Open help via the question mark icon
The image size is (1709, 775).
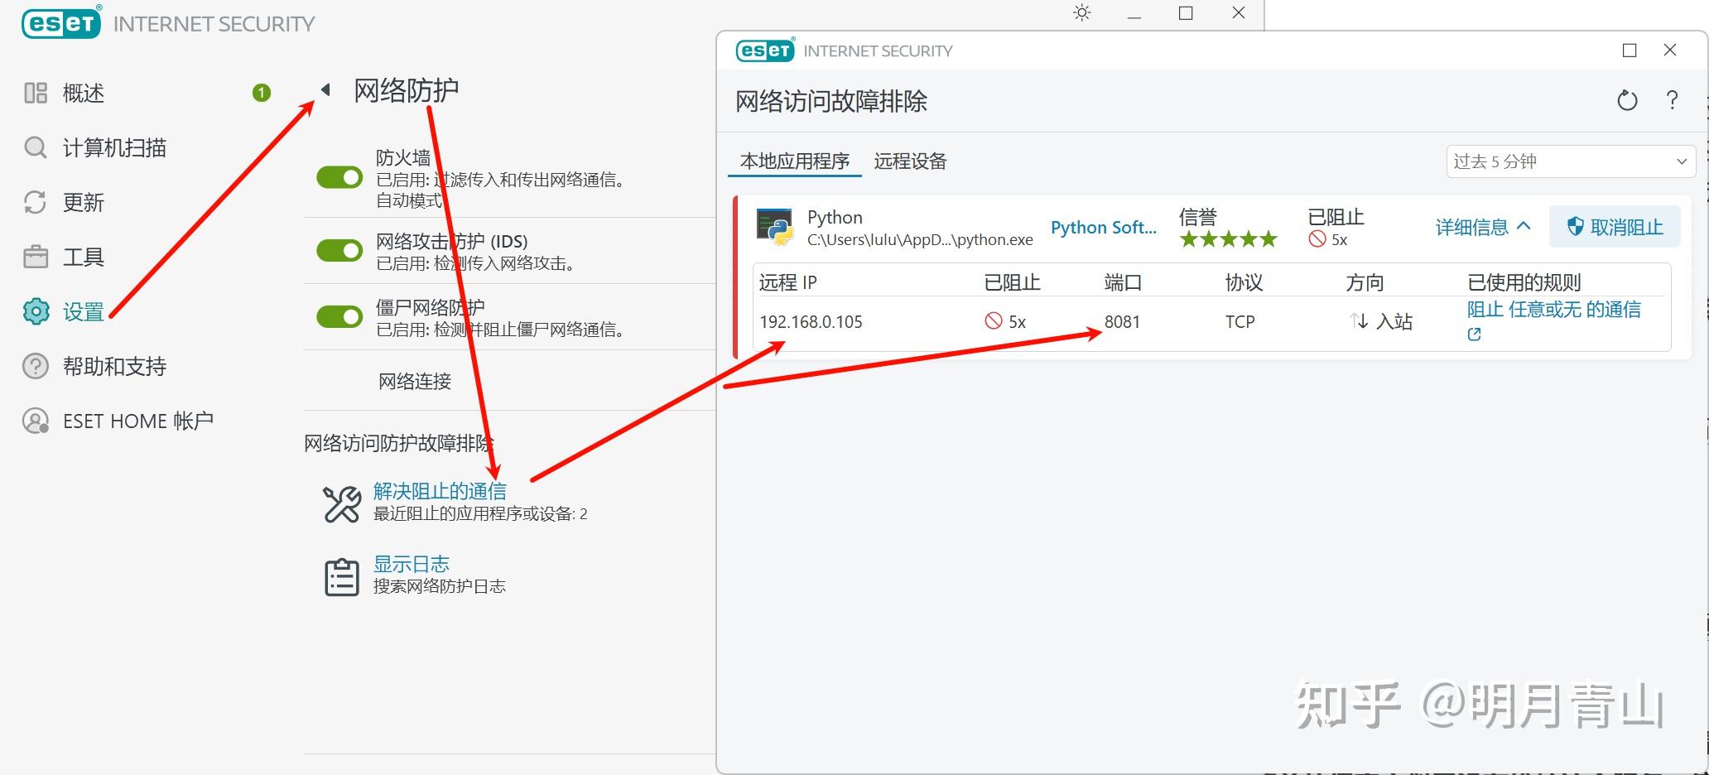tap(1672, 100)
